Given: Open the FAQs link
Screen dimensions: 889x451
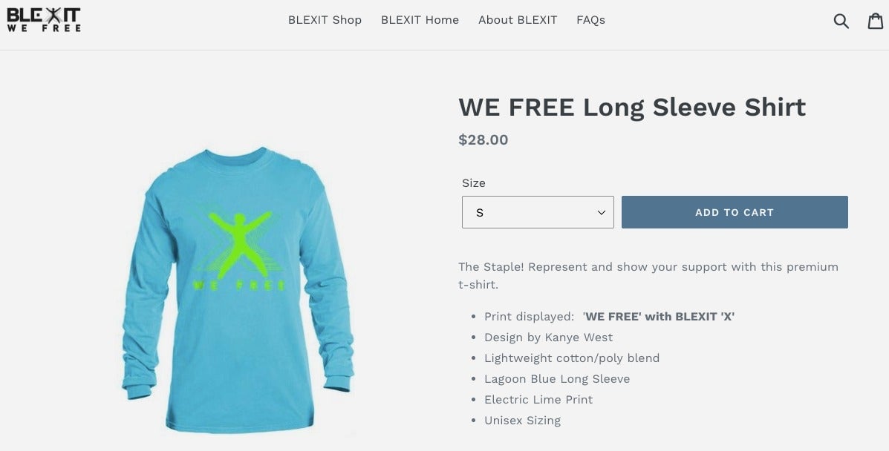Looking at the screenshot, I should coord(590,20).
